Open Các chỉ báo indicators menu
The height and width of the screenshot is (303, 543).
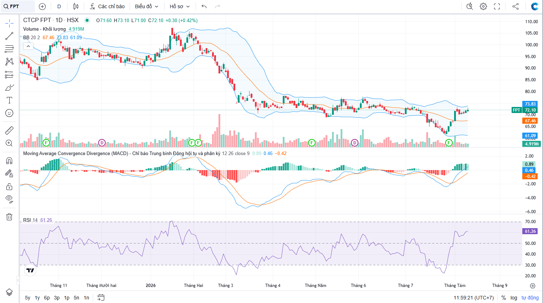click(107, 6)
